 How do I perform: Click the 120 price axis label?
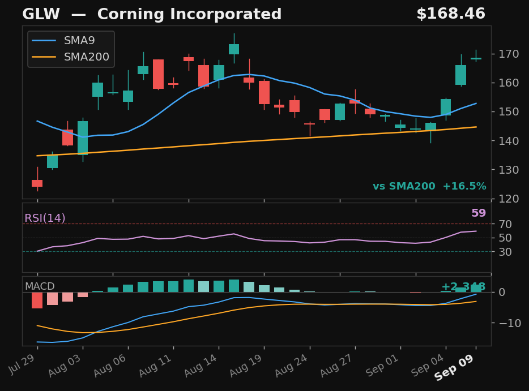509,199
